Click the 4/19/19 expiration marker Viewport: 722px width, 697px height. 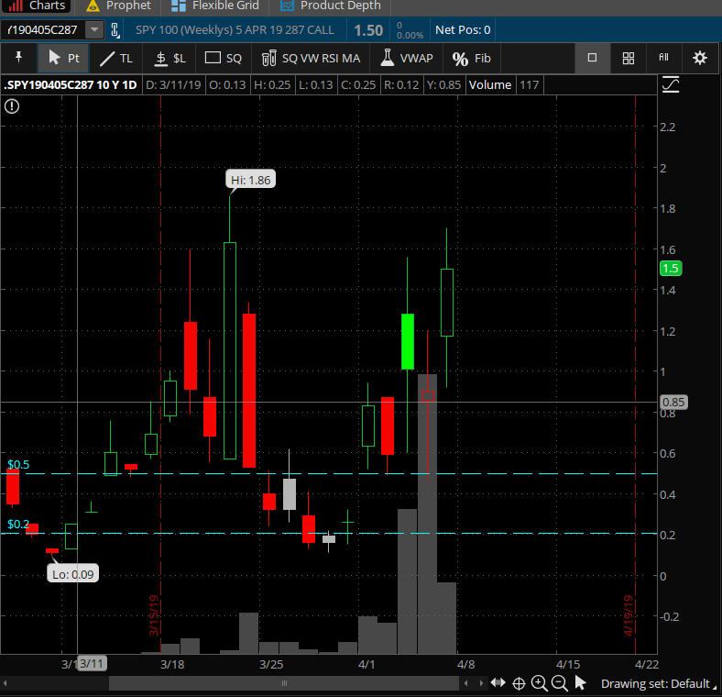click(x=629, y=615)
